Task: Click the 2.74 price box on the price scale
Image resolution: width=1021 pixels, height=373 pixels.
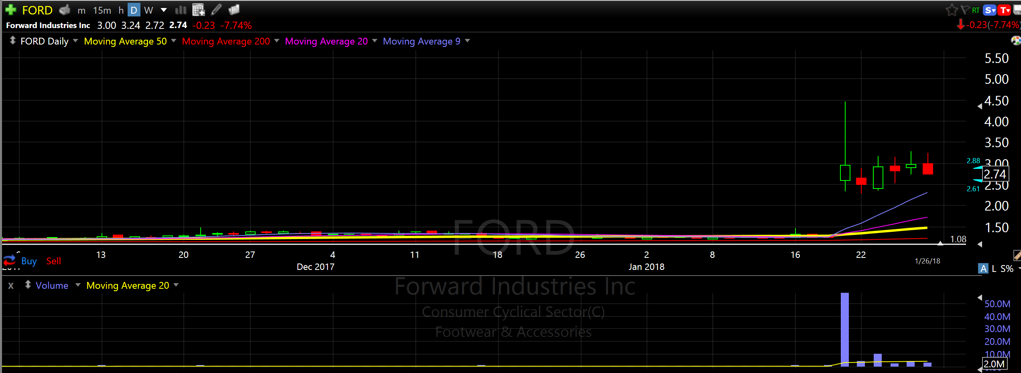Action: click(x=995, y=174)
